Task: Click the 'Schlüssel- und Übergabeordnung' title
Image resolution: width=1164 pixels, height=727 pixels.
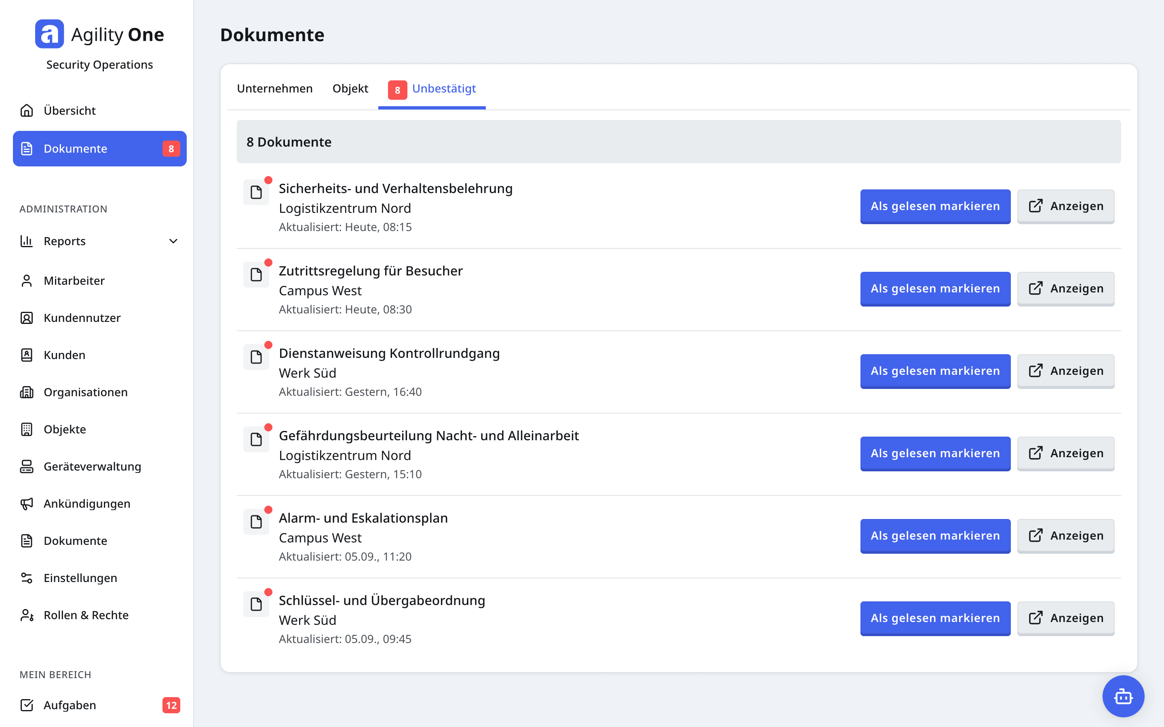Action: [x=382, y=601]
